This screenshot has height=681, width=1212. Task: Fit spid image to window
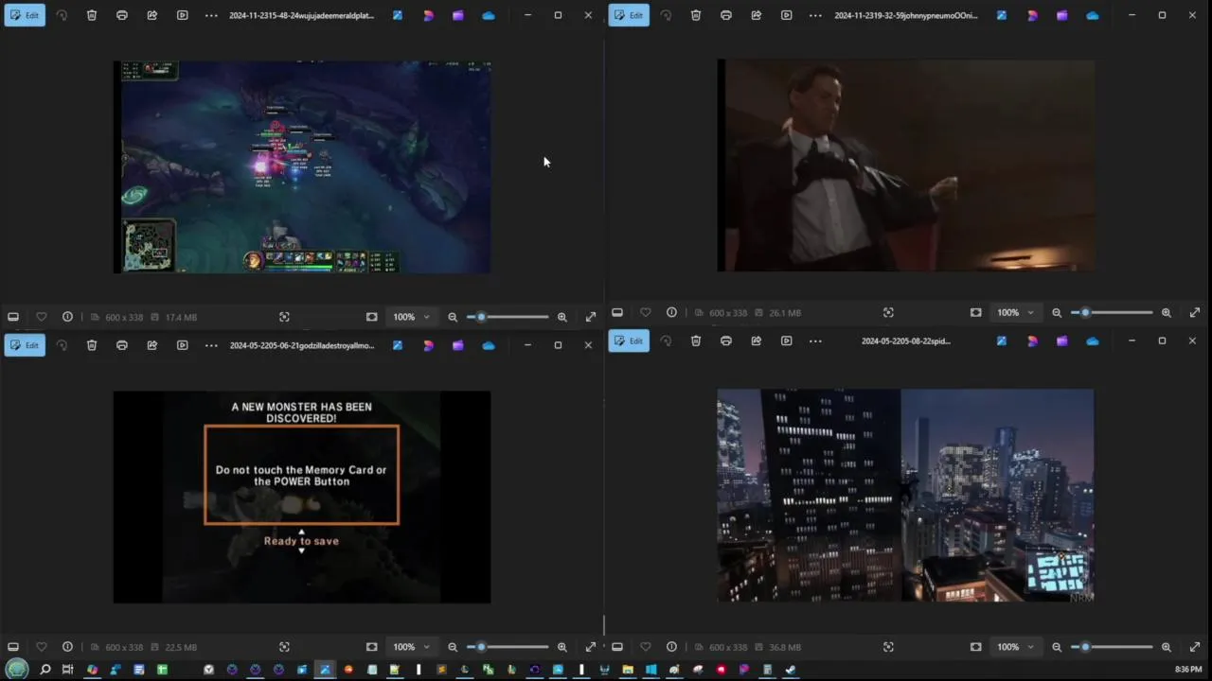pos(976,647)
